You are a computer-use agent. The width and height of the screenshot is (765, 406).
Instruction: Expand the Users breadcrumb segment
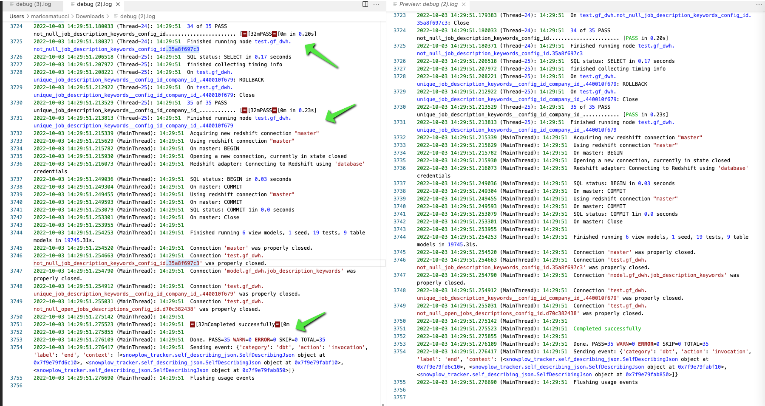tap(17, 17)
